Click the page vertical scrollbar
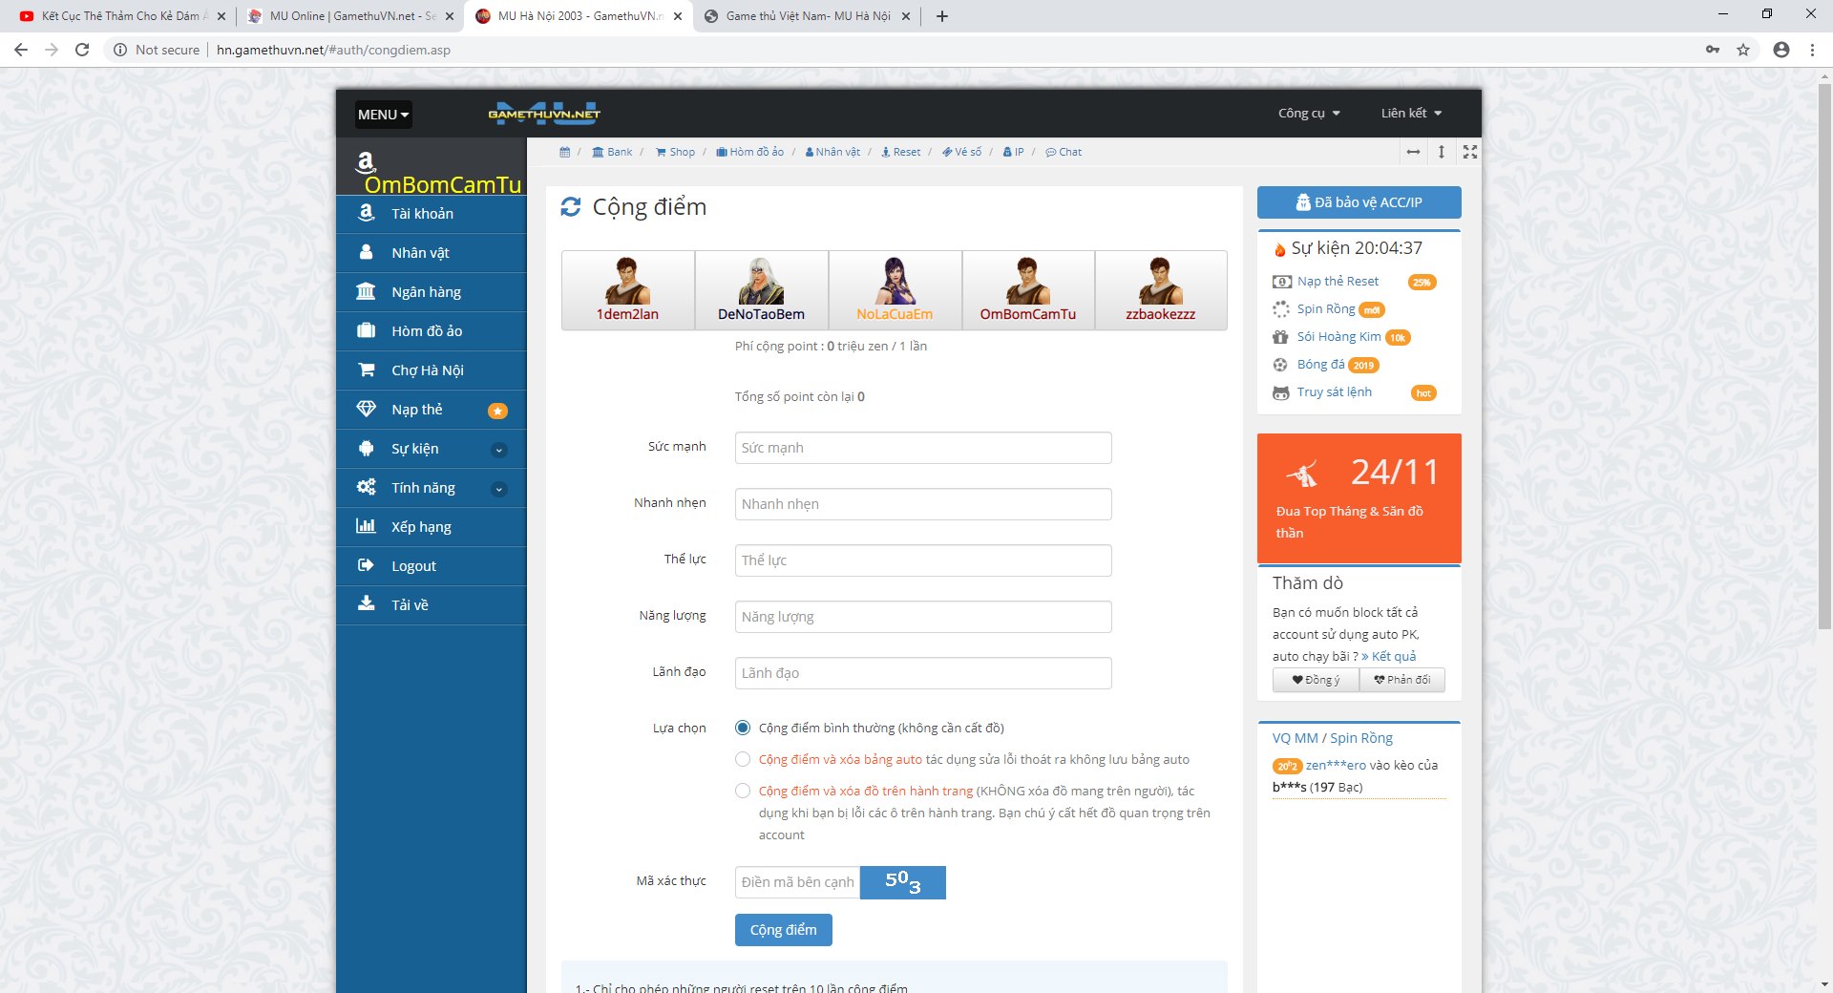This screenshot has width=1833, height=993. (x=1823, y=382)
